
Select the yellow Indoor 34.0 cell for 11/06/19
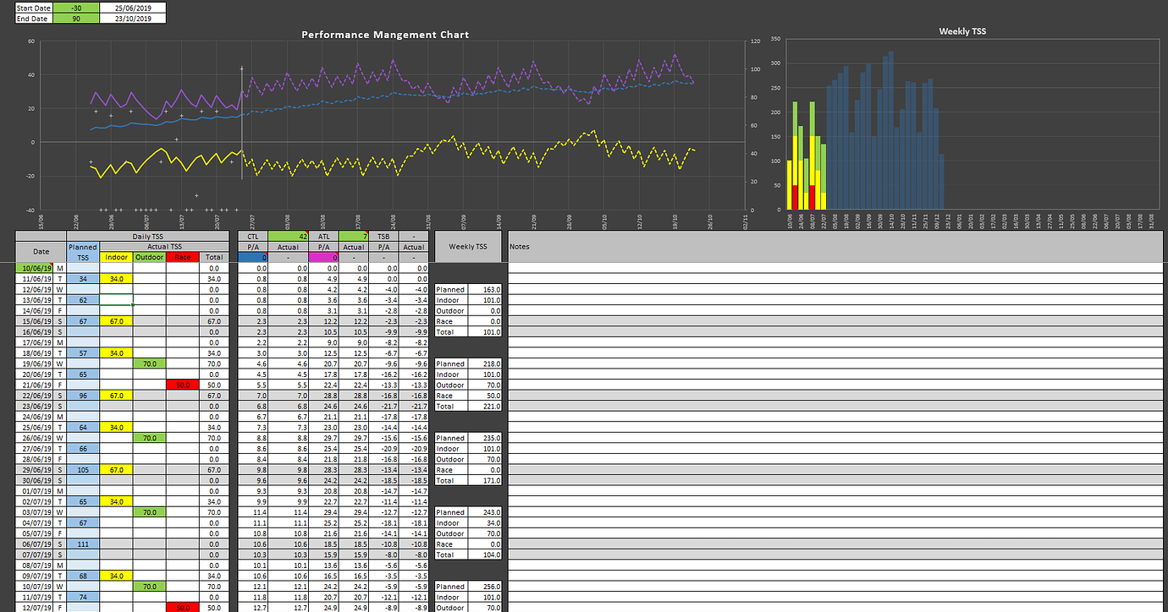tap(116, 277)
